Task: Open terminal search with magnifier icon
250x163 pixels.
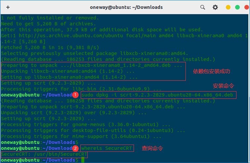Action: 202,7
